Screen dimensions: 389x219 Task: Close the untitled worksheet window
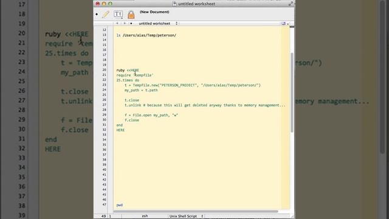coord(98,4)
